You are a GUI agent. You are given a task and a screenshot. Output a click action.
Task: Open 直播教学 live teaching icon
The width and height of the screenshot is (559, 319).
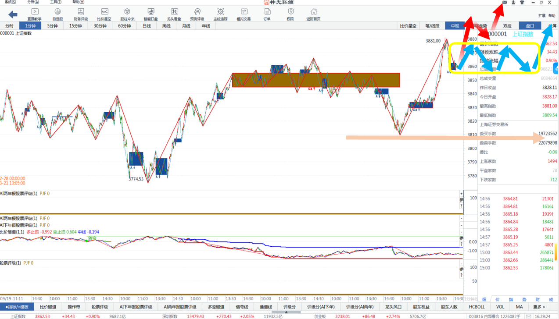pyautogui.click(x=34, y=14)
